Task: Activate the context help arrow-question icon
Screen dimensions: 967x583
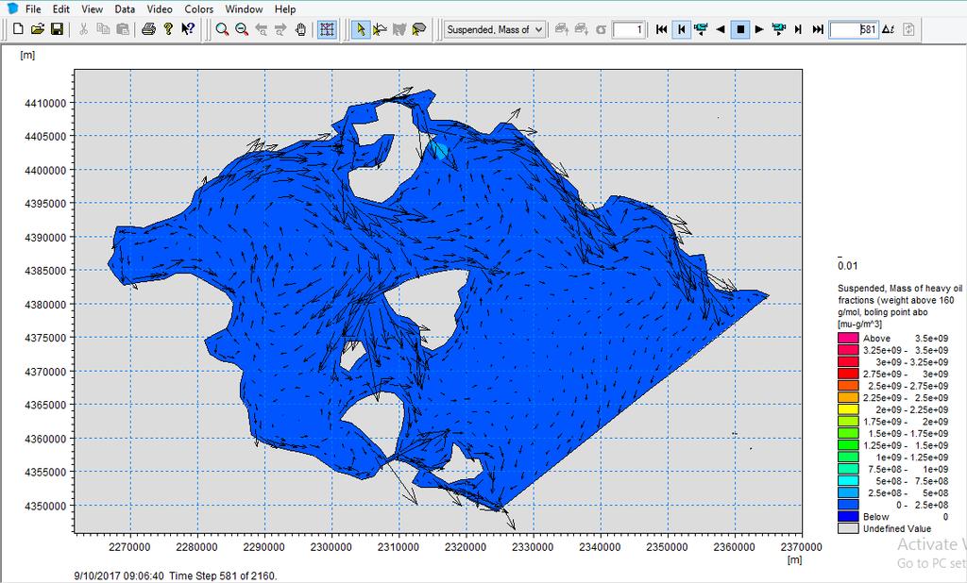Action: [x=188, y=29]
